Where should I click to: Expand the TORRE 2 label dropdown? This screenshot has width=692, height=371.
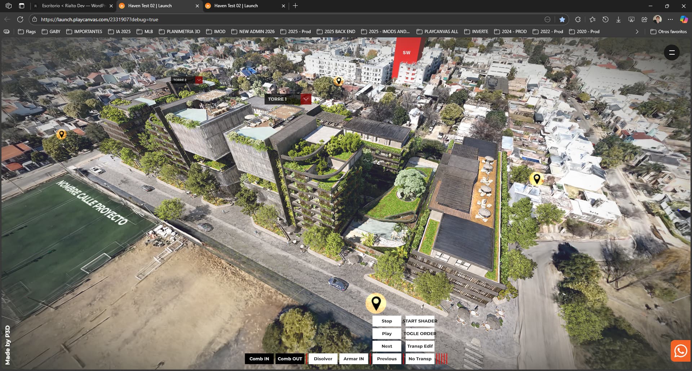pos(199,80)
